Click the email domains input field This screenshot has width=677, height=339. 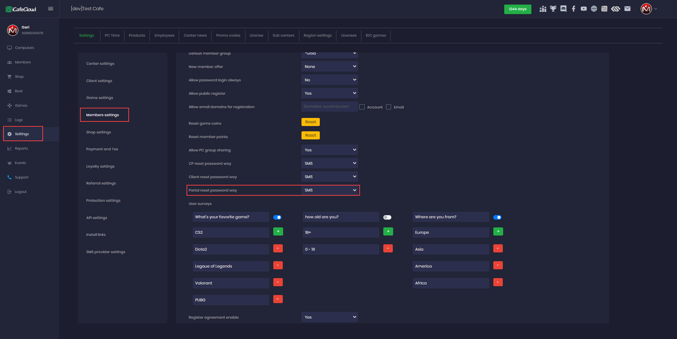(329, 107)
